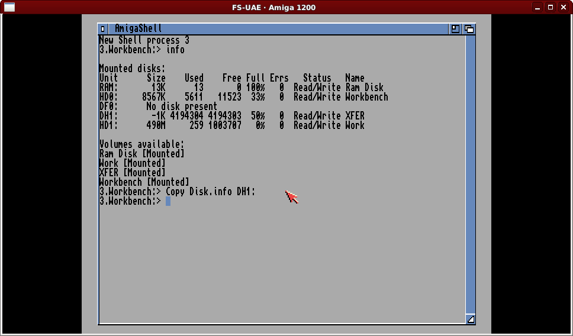This screenshot has width=573, height=336.
Task: Click the AmigaShell zoom gadget
Action: pyautogui.click(x=455, y=28)
